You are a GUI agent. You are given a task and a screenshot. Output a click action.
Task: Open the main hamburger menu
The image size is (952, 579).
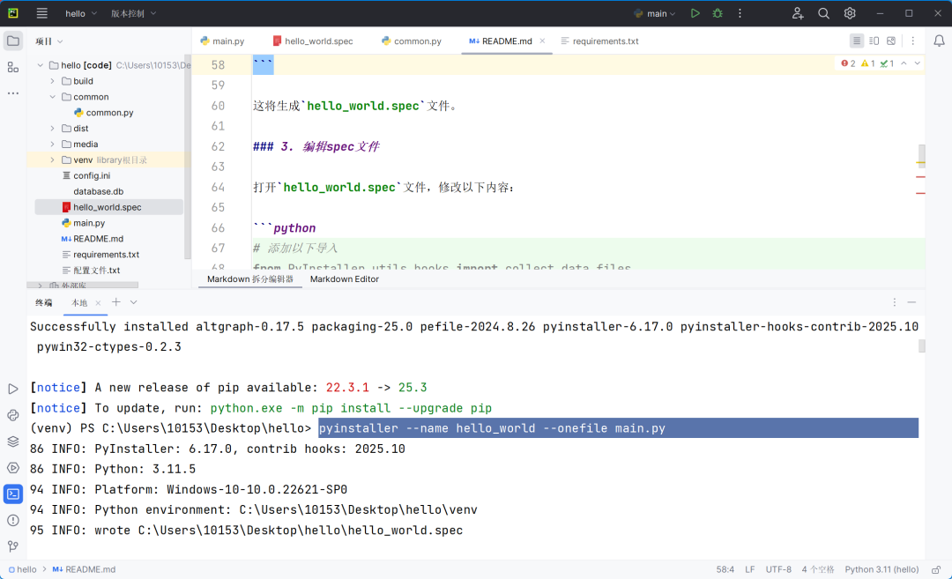(x=42, y=13)
